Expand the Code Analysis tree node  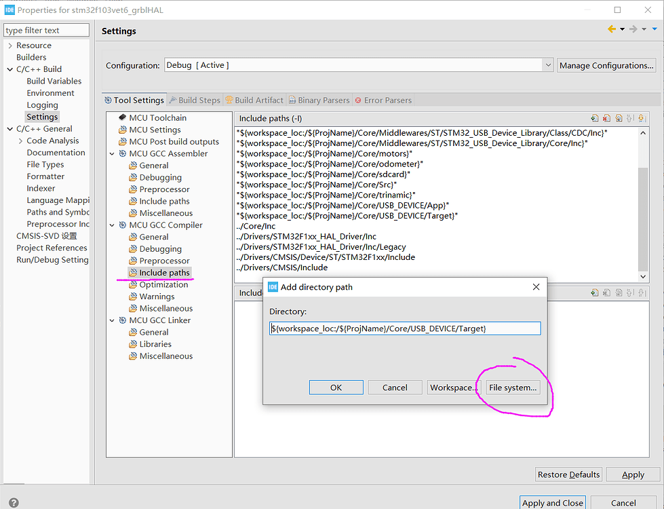[x=20, y=141]
